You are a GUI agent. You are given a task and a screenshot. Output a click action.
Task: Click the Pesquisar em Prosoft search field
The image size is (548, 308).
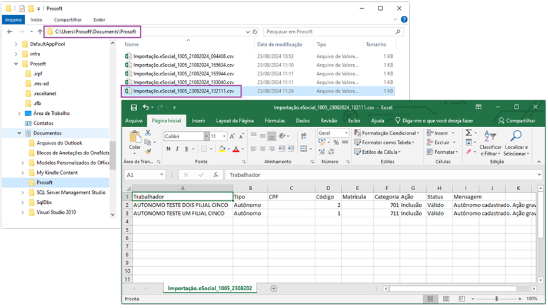point(333,32)
